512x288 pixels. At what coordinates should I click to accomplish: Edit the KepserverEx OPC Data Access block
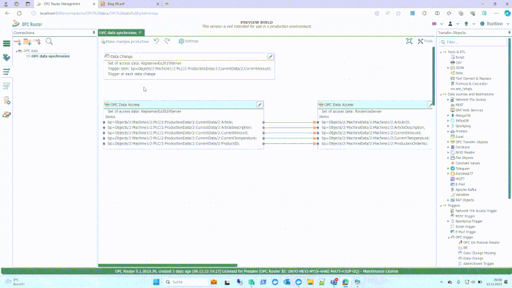[x=259, y=105]
